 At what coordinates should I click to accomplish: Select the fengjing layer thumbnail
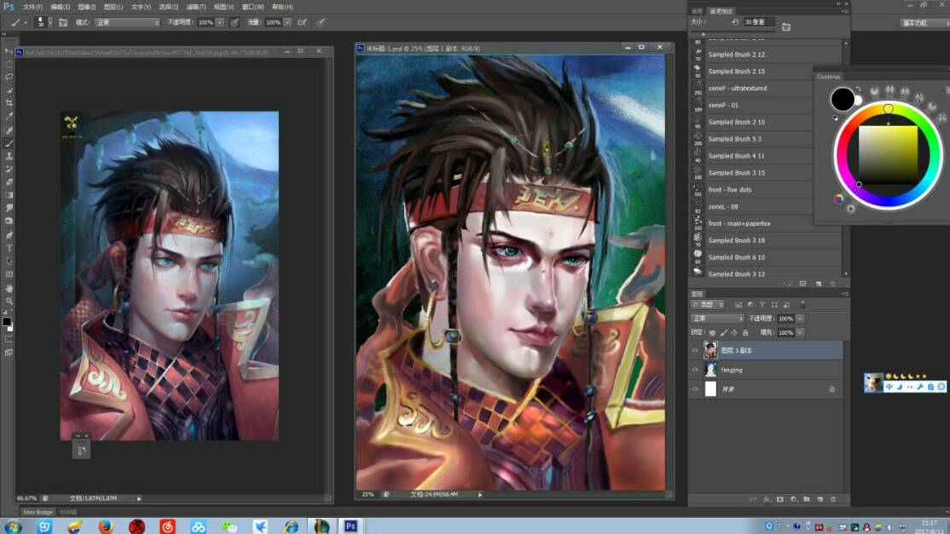pyautogui.click(x=710, y=370)
